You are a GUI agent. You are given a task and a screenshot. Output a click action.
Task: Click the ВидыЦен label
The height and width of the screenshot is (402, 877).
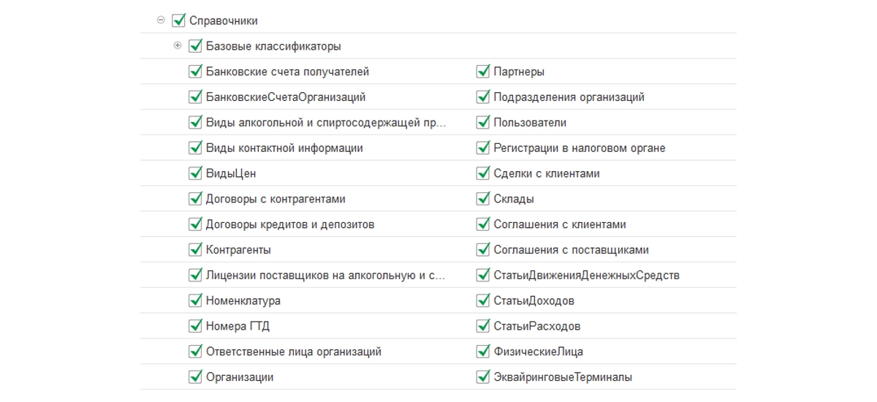click(231, 173)
